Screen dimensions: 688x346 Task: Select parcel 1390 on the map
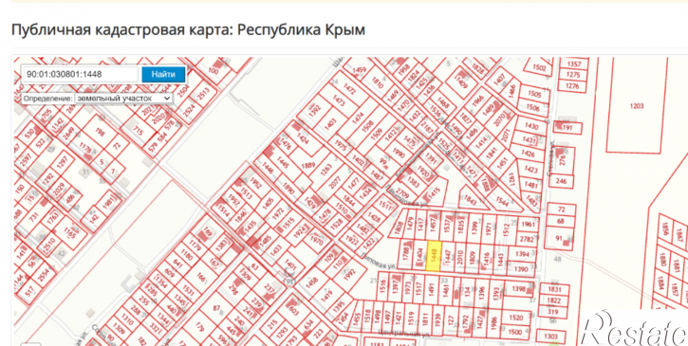pos(521,269)
